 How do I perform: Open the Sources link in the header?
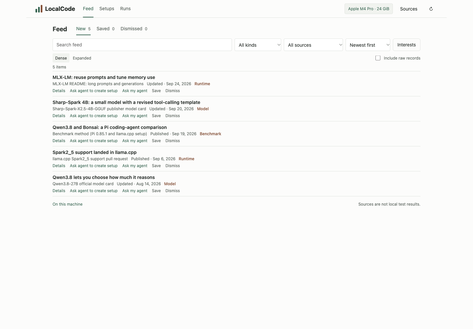409,9
